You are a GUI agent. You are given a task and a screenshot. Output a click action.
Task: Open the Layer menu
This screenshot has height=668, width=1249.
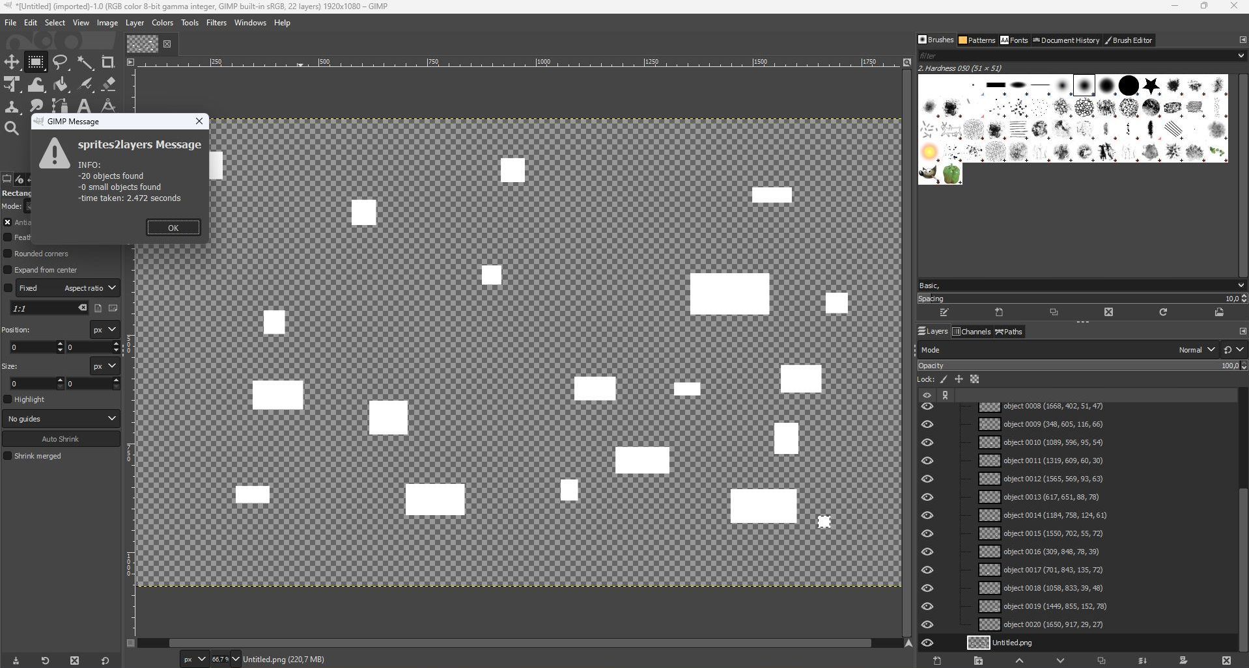pos(135,23)
